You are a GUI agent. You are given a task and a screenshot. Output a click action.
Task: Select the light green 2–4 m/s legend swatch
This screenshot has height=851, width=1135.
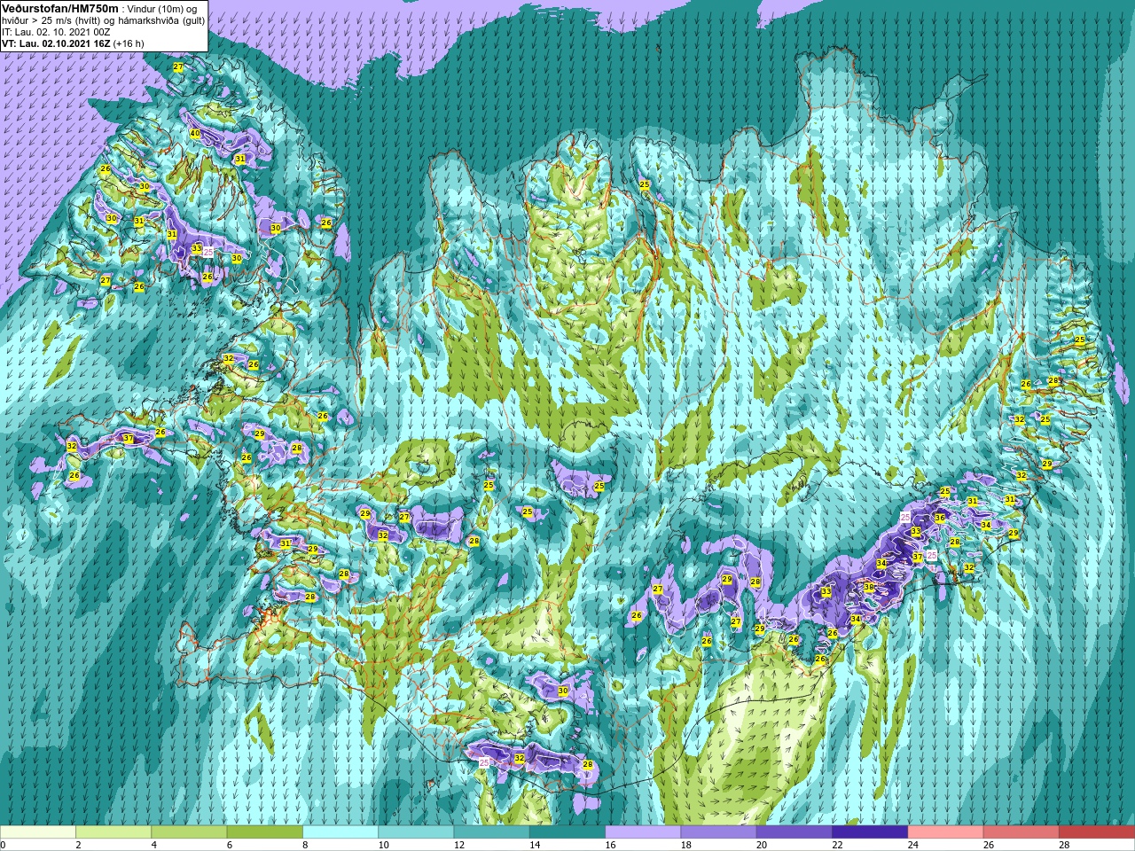[113, 832]
